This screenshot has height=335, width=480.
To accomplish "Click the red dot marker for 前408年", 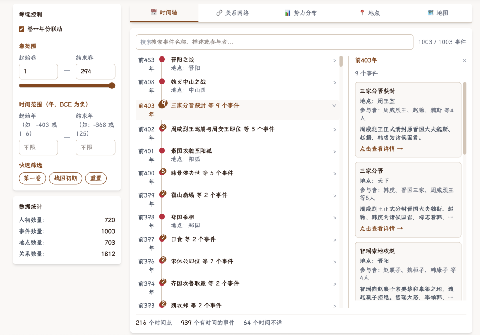I will 162,81.
